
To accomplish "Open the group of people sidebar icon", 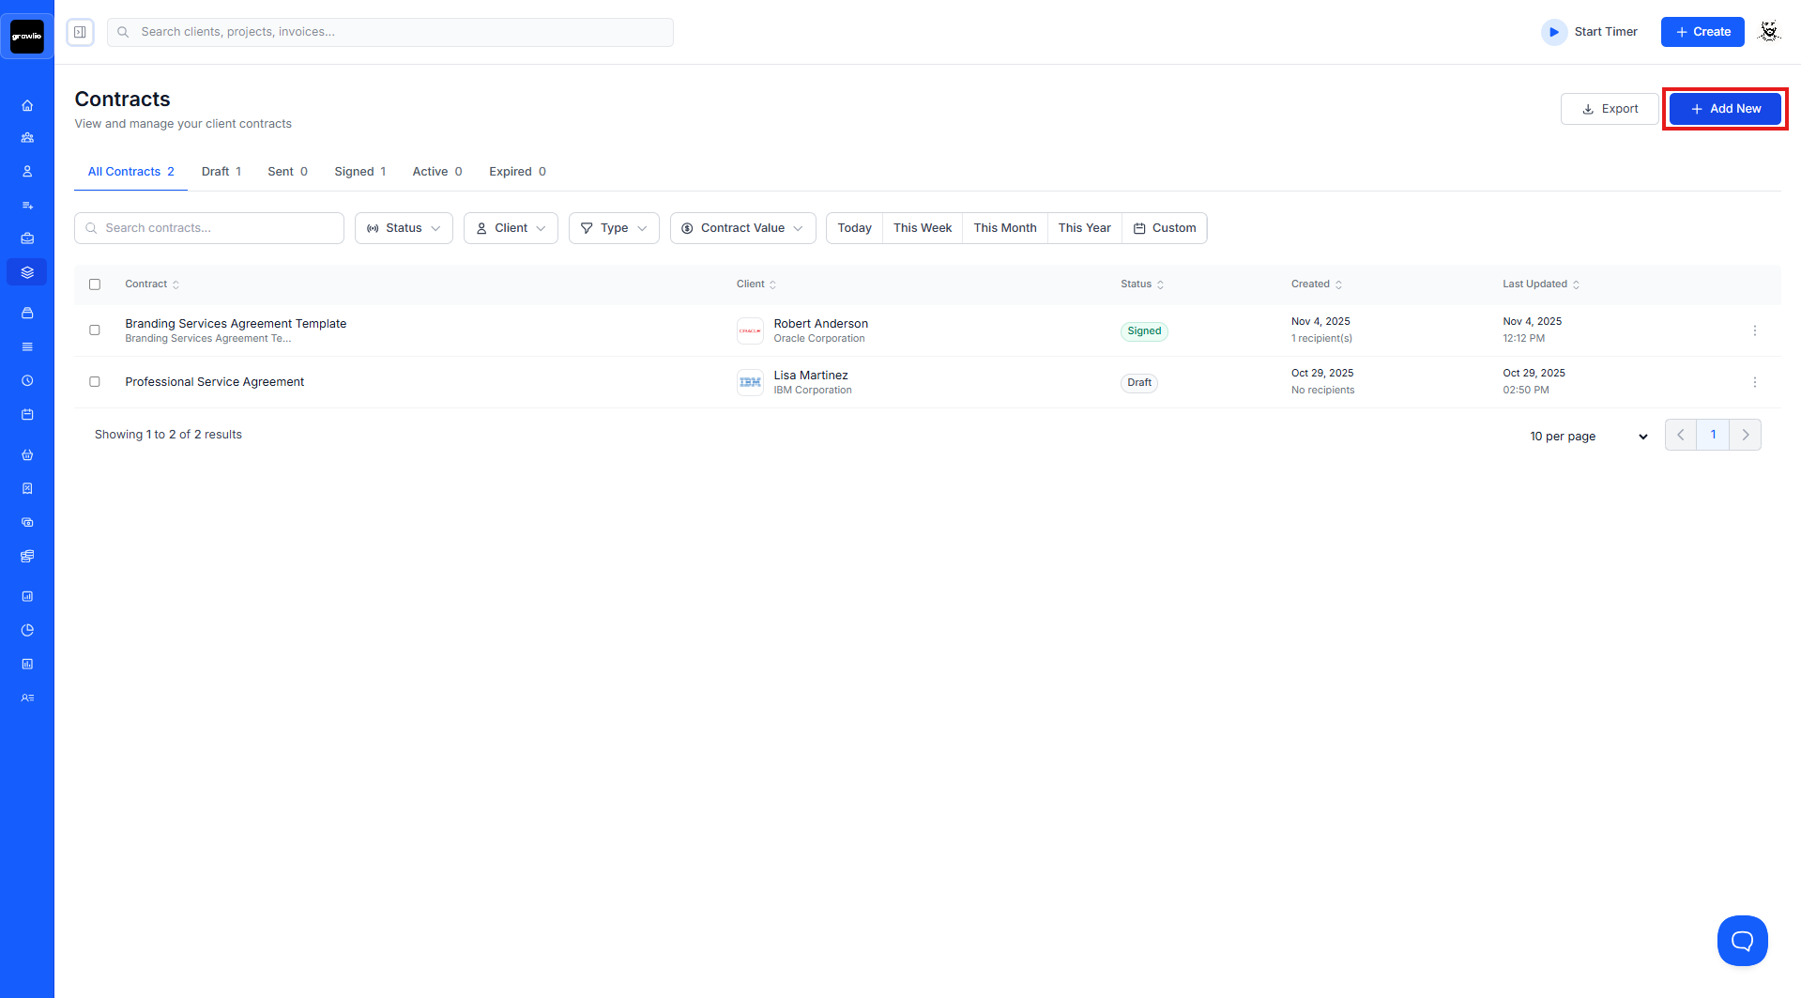I will [x=27, y=138].
